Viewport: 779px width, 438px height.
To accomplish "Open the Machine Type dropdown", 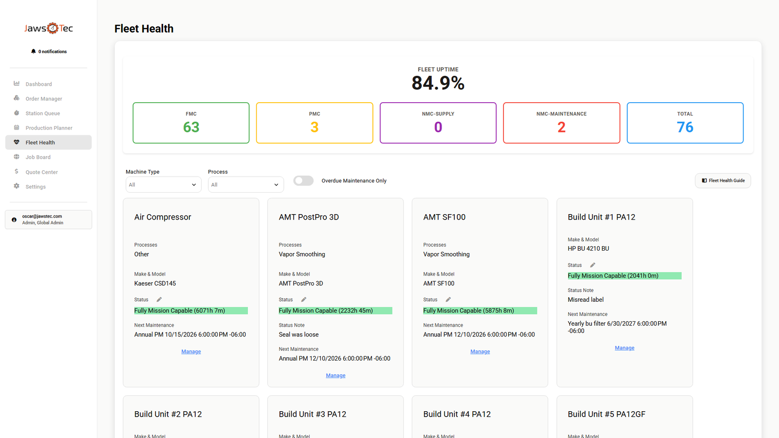I will pyautogui.click(x=164, y=185).
